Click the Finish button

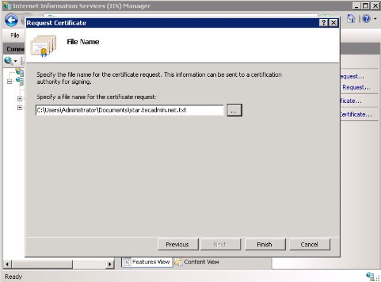coord(264,245)
